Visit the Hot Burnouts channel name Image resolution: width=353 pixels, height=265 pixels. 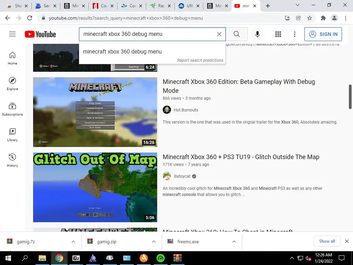(x=186, y=110)
